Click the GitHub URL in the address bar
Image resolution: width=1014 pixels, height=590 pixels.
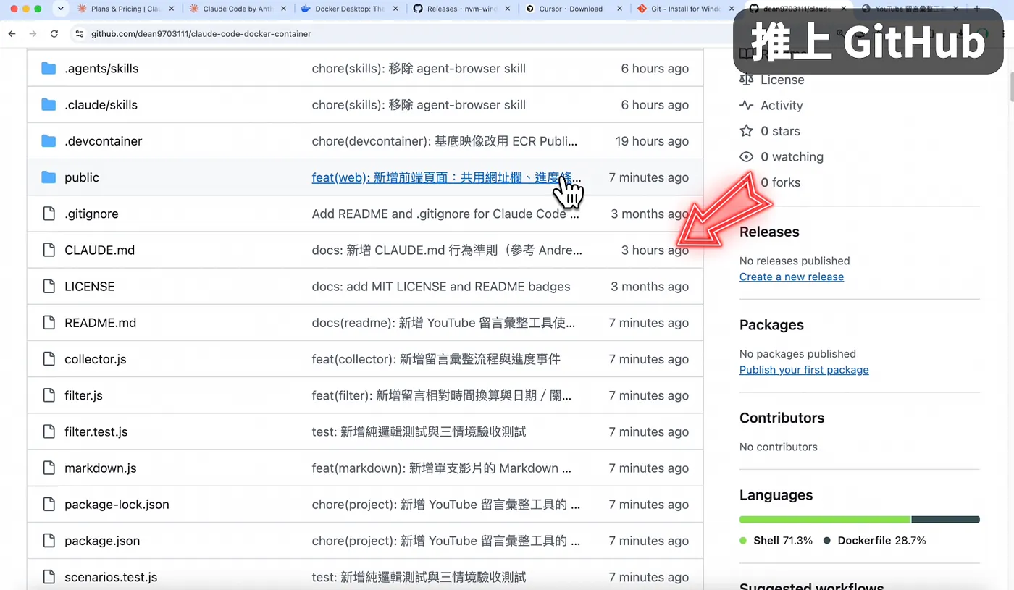(x=201, y=34)
